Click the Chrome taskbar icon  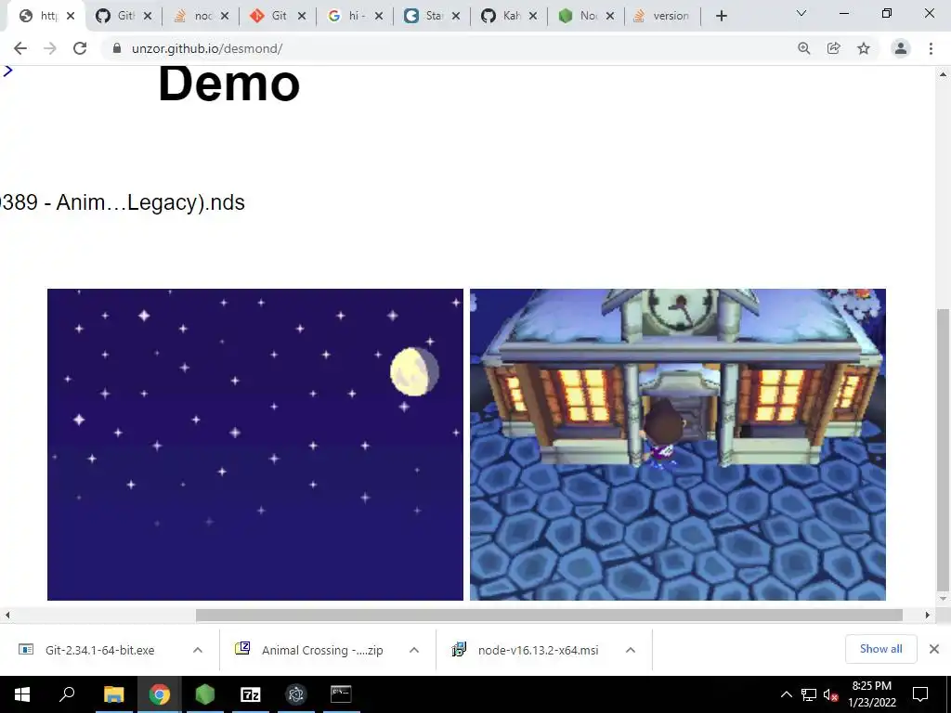coord(160,694)
